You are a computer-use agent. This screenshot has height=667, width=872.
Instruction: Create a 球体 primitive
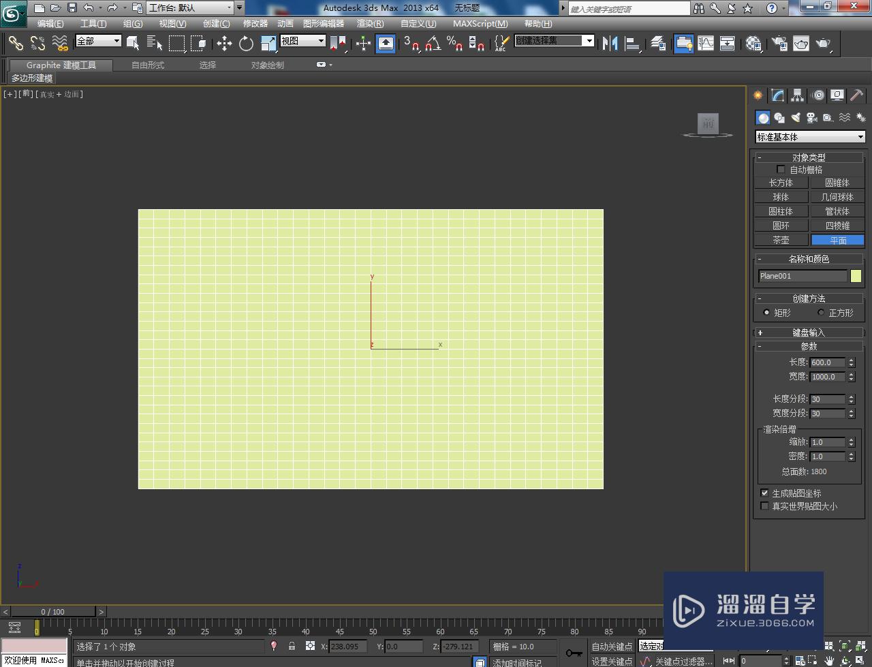tap(781, 197)
